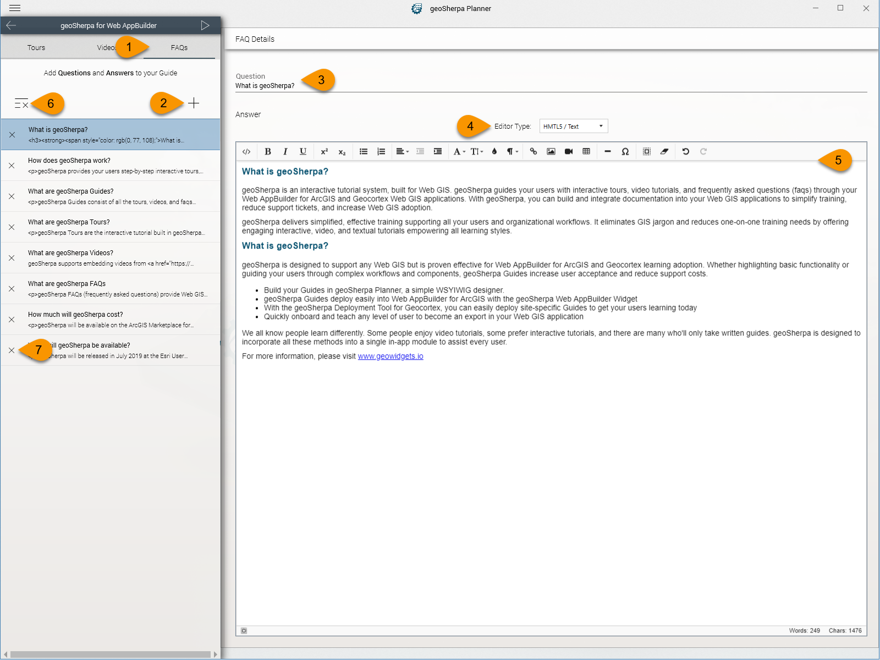Screen dimensions: 880x660
Task: Open the hamburger menu
Action: tap(15, 8)
